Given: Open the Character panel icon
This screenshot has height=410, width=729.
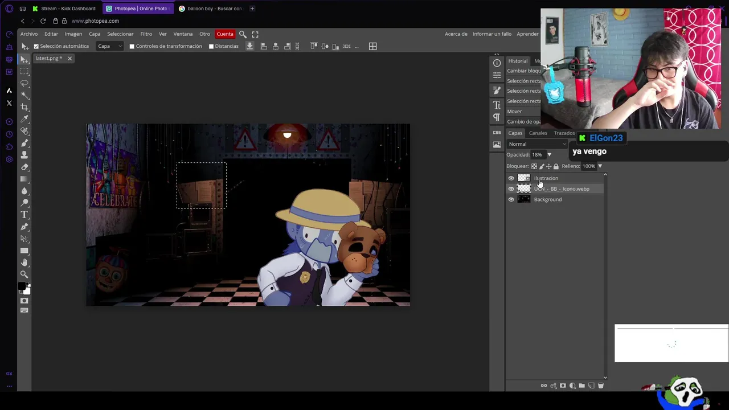Looking at the screenshot, I should (497, 105).
